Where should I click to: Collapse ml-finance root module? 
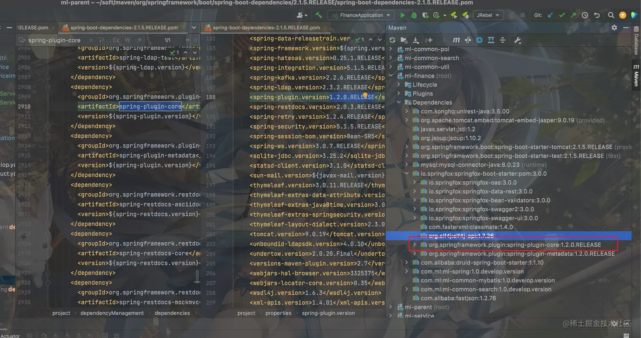(390, 76)
